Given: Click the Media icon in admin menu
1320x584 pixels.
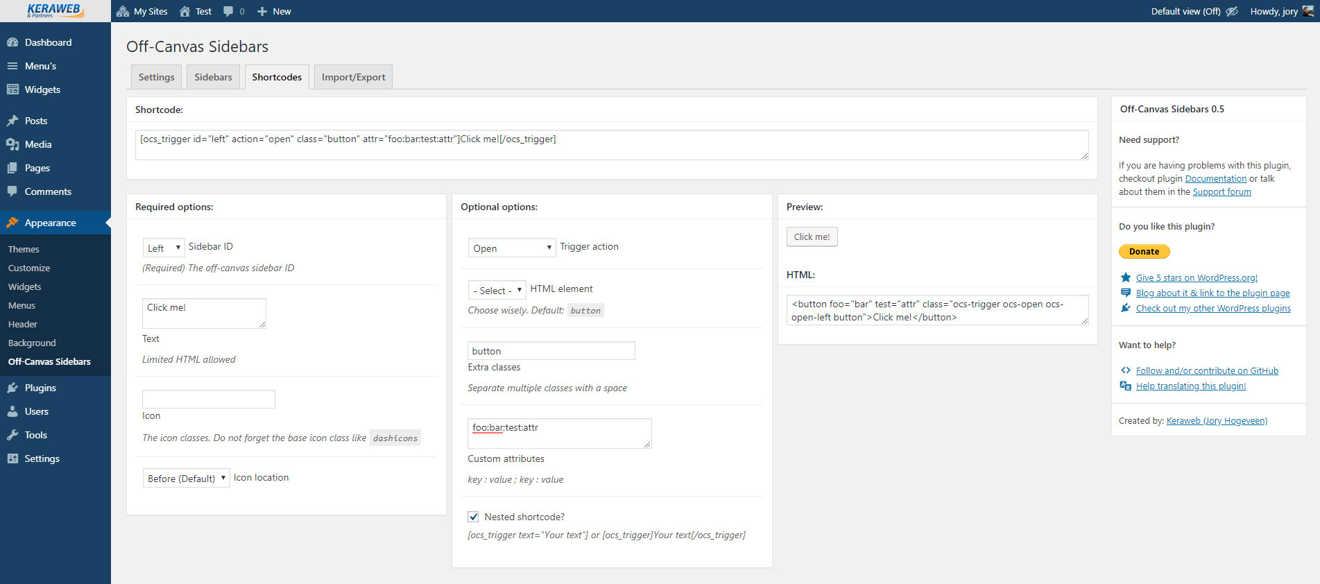Looking at the screenshot, I should coord(12,144).
